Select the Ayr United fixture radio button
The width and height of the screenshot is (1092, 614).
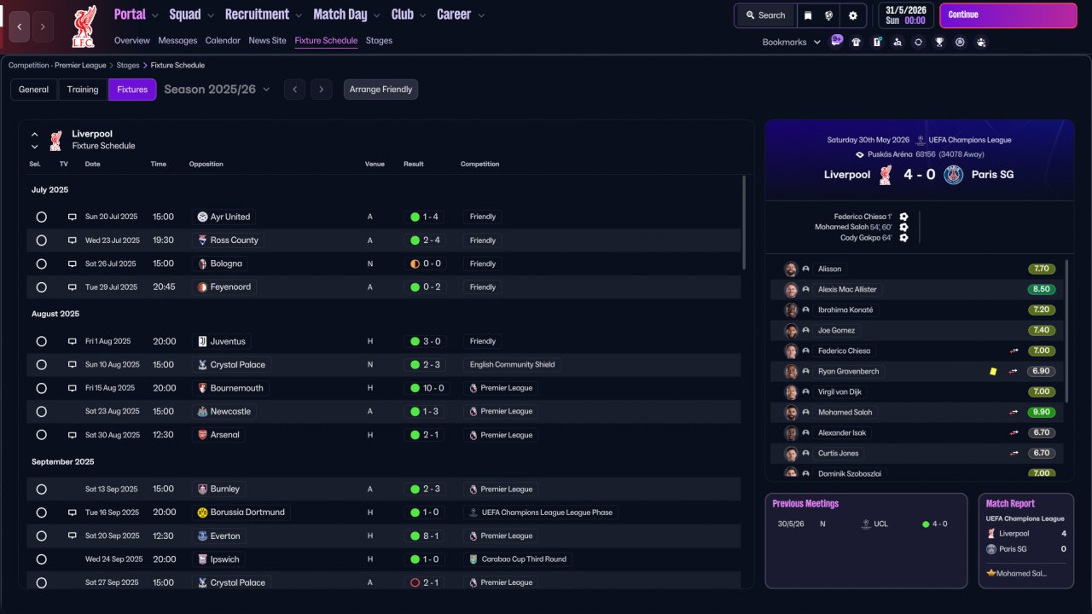pyautogui.click(x=41, y=217)
